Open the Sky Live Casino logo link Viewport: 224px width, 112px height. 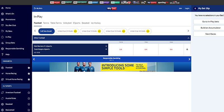(80, 3)
